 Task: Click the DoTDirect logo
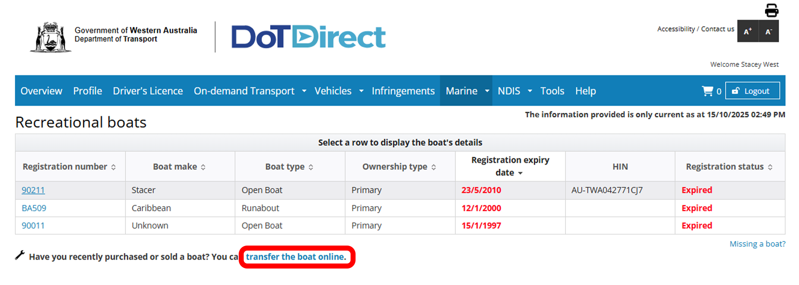(308, 37)
